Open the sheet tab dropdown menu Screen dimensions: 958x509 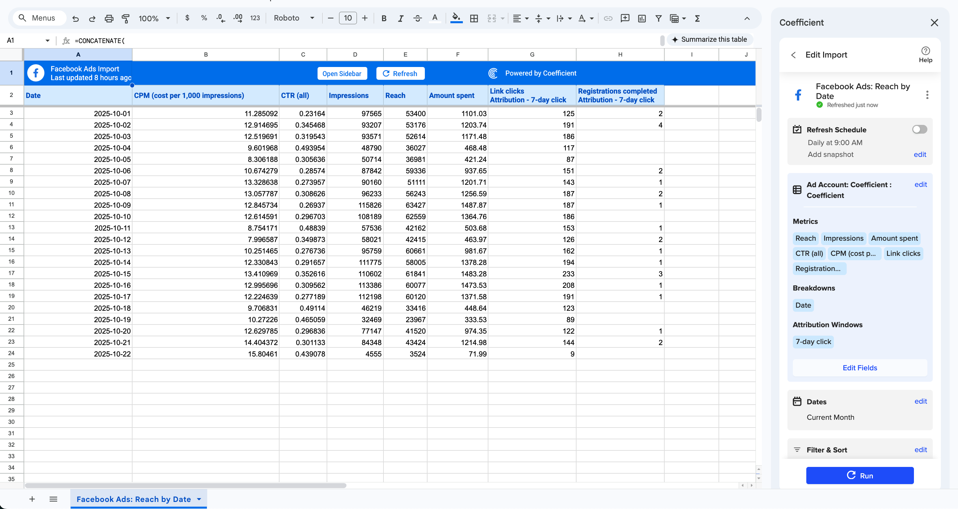198,499
